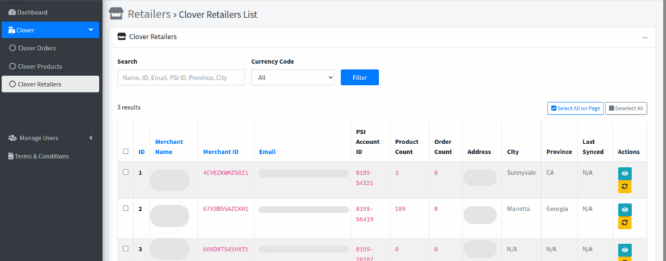Image resolution: width=666 pixels, height=261 pixels.
Task: Select Clover Retailers sidebar item
Action: [x=50, y=84]
